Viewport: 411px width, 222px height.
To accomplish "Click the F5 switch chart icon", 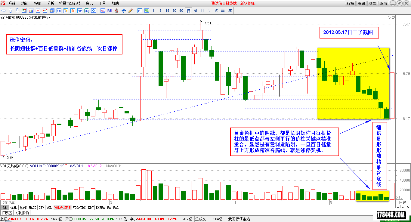I will click(140, 11).
